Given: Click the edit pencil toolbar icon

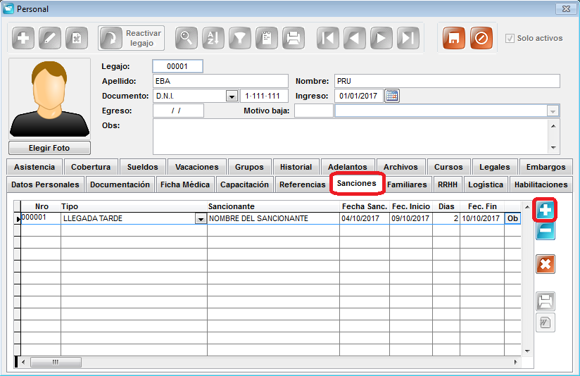Looking at the screenshot, I should click(x=50, y=38).
